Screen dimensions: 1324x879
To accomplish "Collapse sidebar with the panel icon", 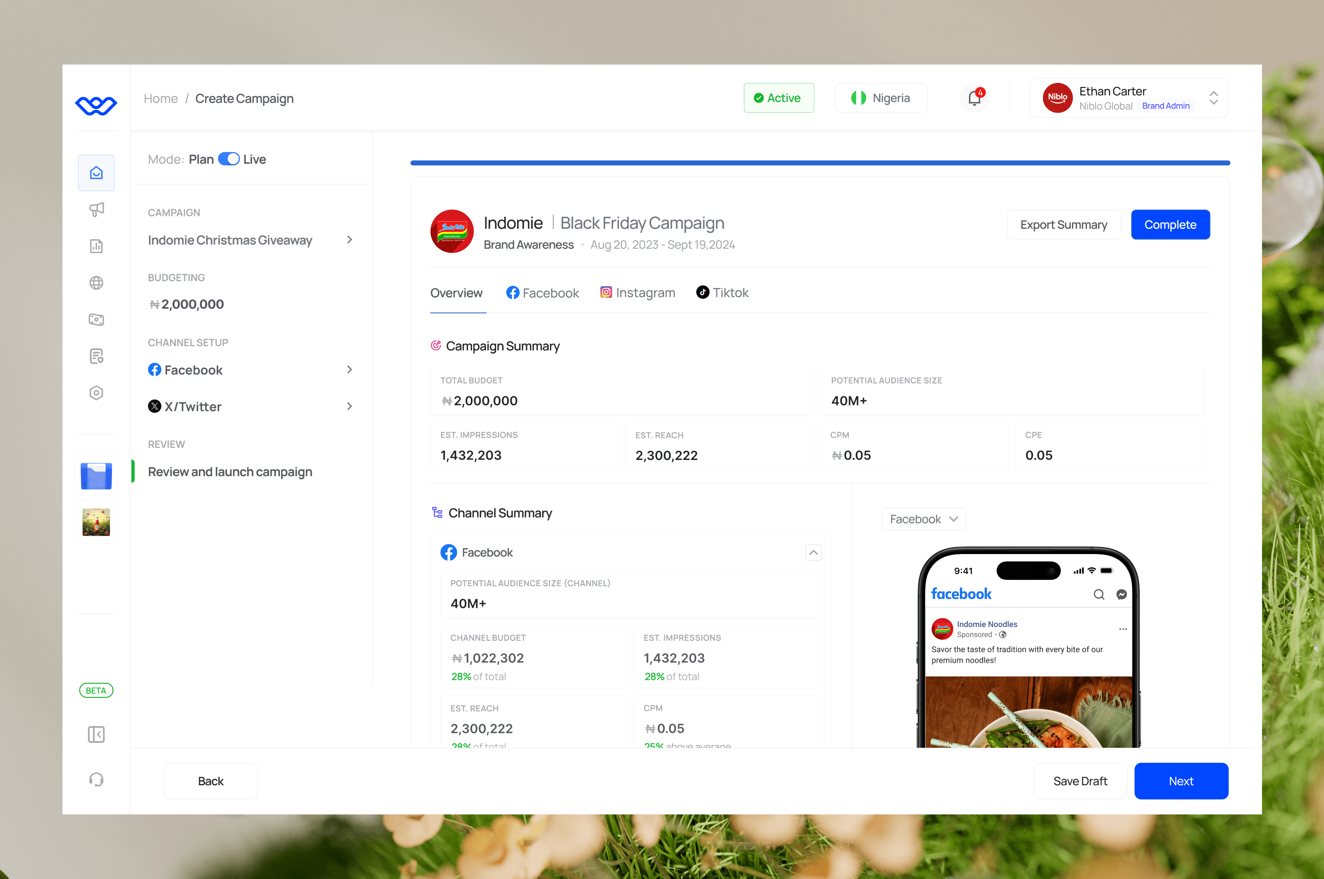I will click(96, 734).
